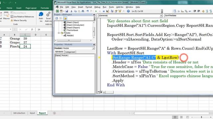Collapse the Modules folder in project tree
The height and width of the screenshot is (119, 213).
click(59, 33)
